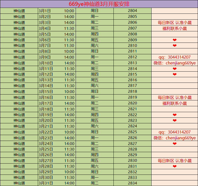Select the qq contact text in the 2812 row
The width and height of the screenshot is (198, 186).
(175, 57)
